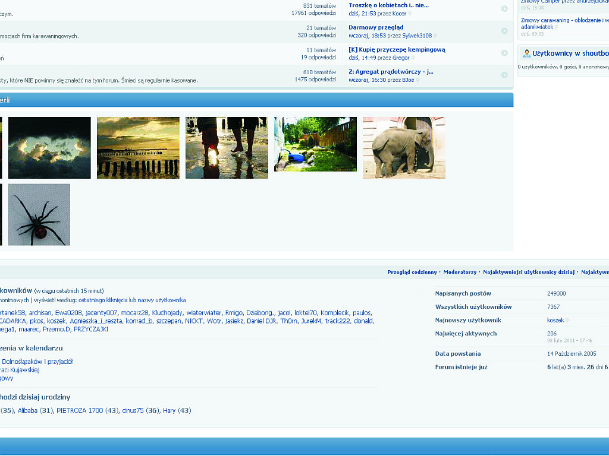
Task: Open online user Agnieszka_i_reszta's profile
Action: 96,321
